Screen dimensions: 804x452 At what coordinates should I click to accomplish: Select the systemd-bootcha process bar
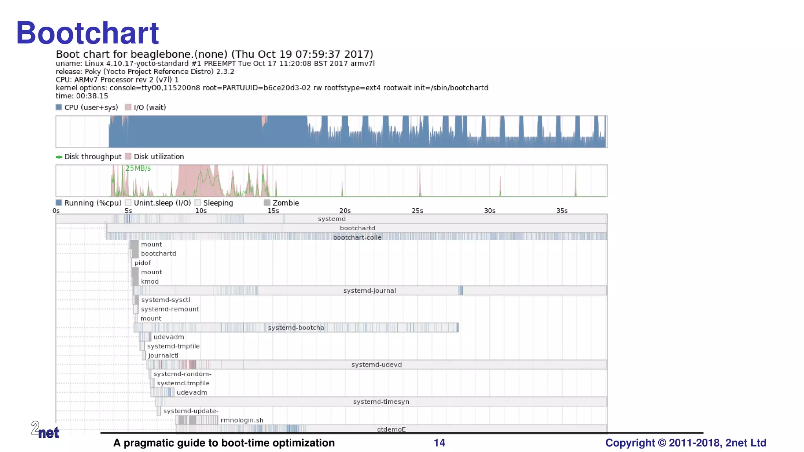click(x=296, y=328)
